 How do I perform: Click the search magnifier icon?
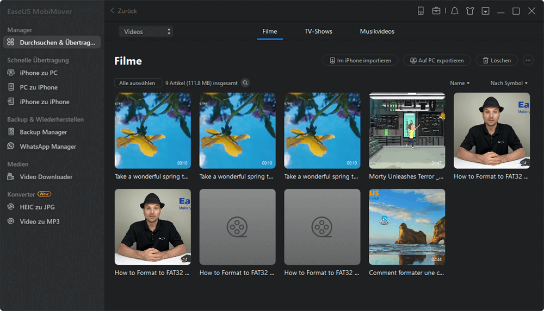245,83
